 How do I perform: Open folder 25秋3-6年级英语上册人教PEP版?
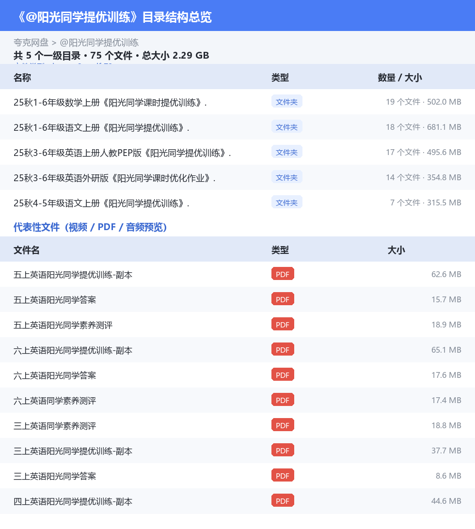122,153
